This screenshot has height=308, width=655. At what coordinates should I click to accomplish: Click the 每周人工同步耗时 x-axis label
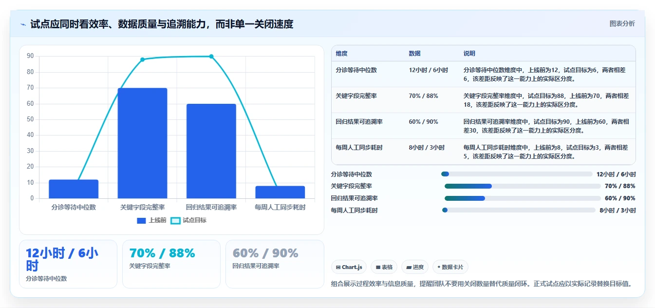(x=280, y=207)
